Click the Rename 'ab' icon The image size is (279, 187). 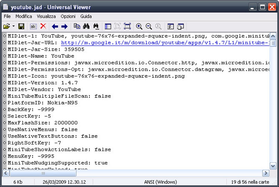point(33,27)
